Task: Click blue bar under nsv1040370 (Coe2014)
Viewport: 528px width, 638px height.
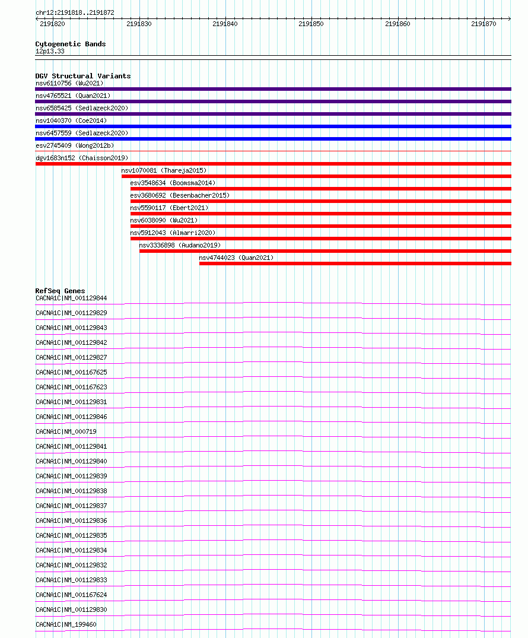Action: pyautogui.click(x=273, y=126)
